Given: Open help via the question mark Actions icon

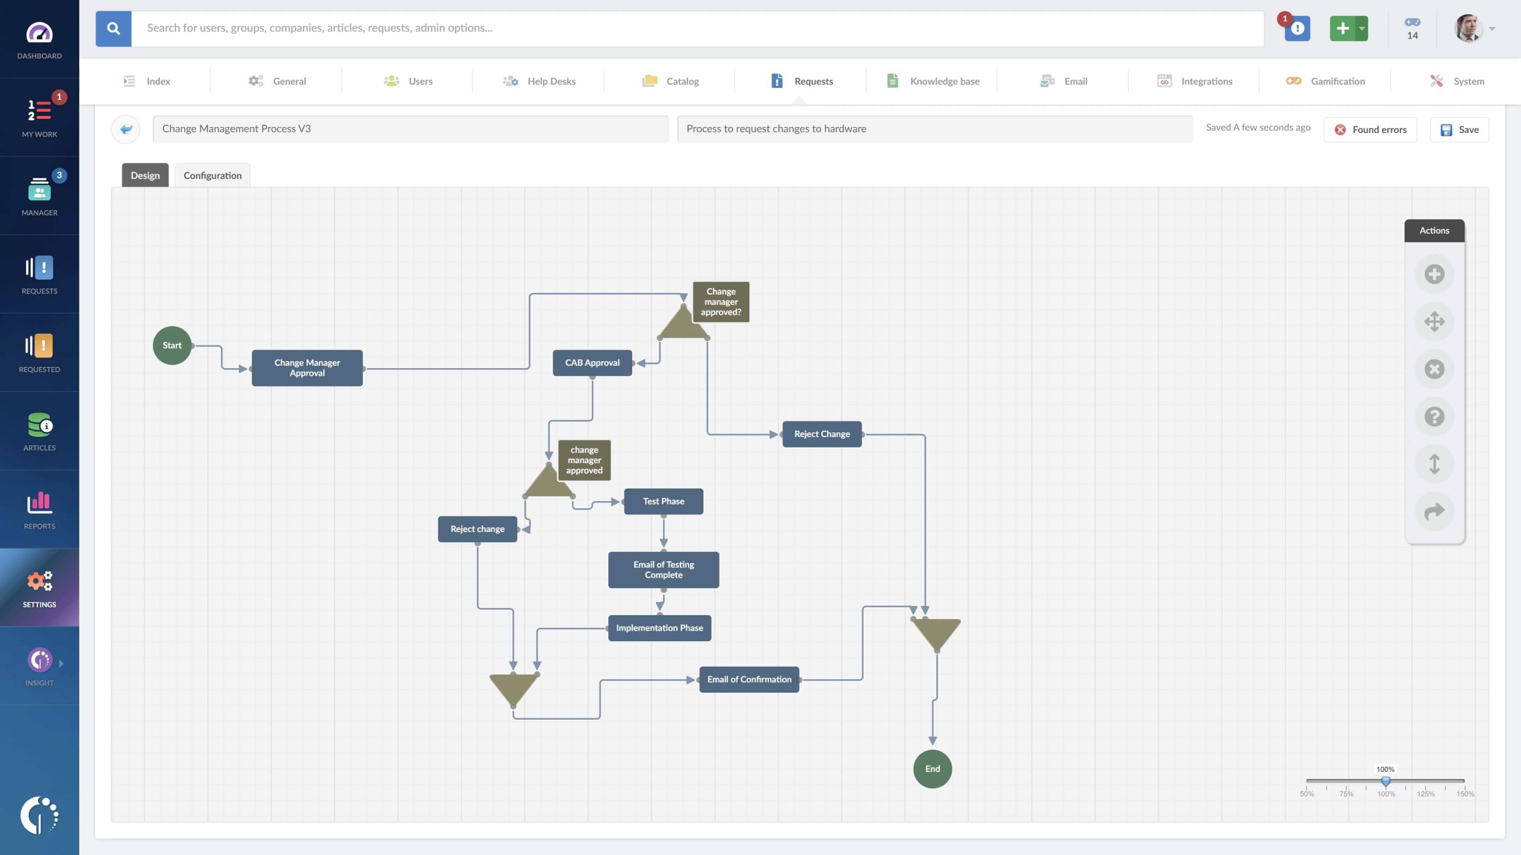Looking at the screenshot, I should (x=1435, y=416).
